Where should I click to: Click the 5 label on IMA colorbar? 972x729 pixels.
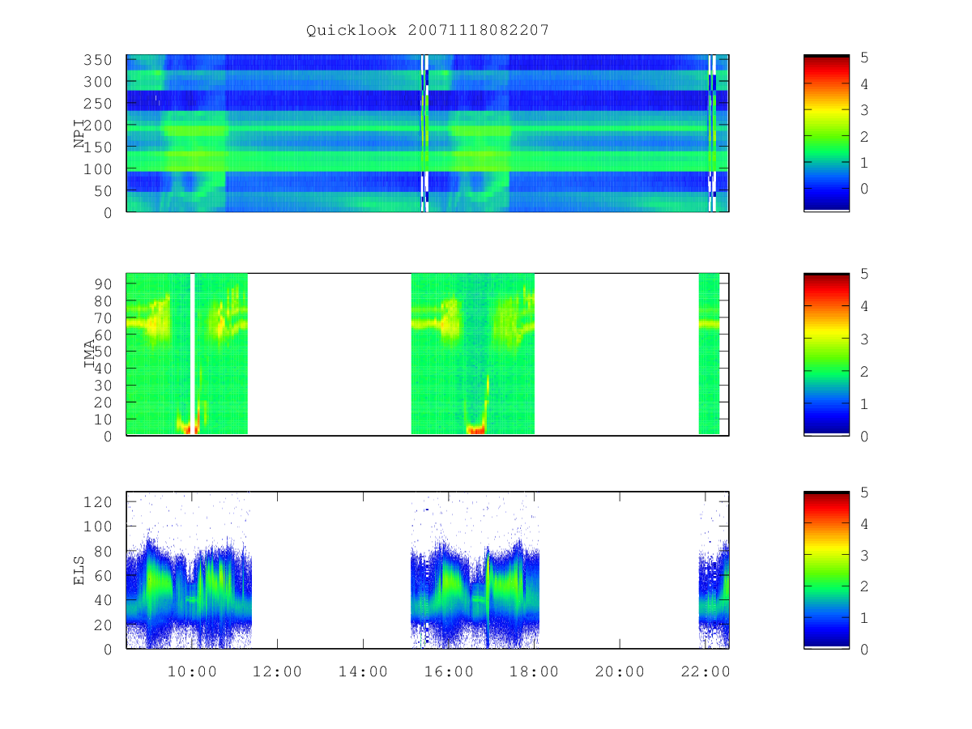864,274
